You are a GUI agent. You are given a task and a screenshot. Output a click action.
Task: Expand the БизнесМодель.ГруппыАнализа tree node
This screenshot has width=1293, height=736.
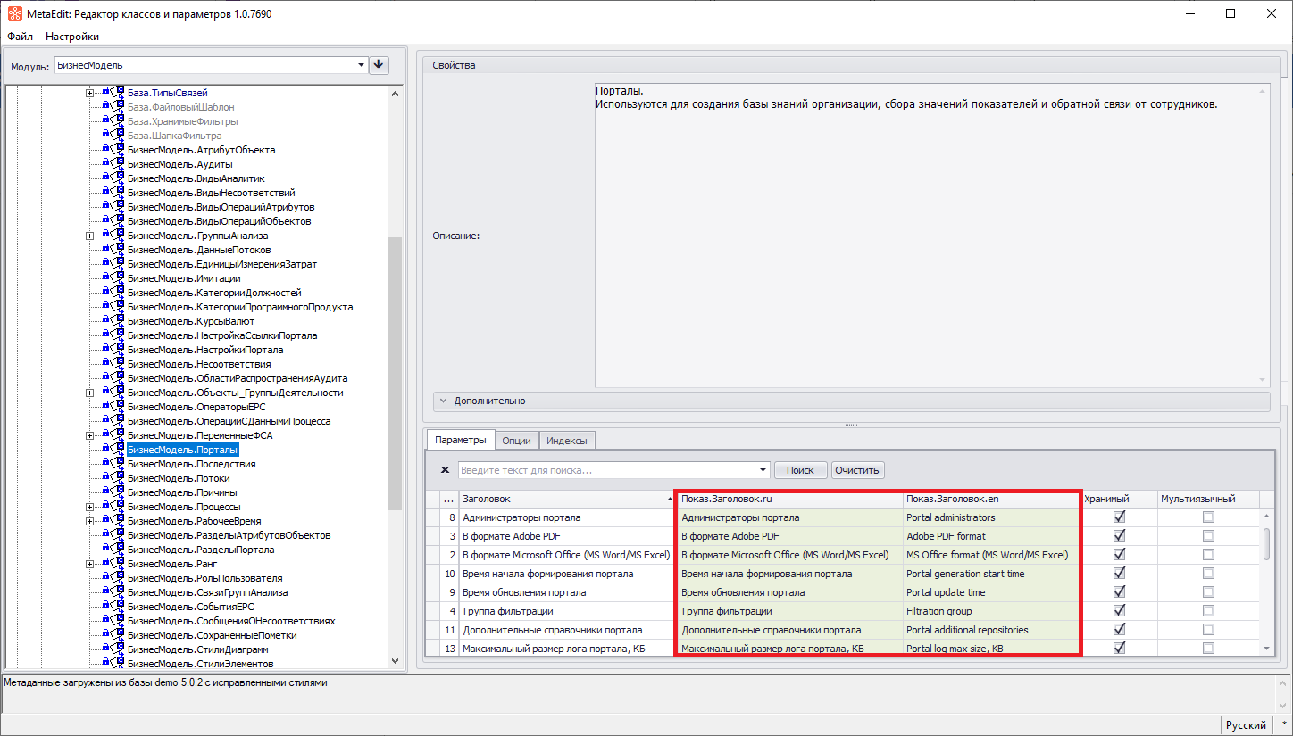pos(89,236)
